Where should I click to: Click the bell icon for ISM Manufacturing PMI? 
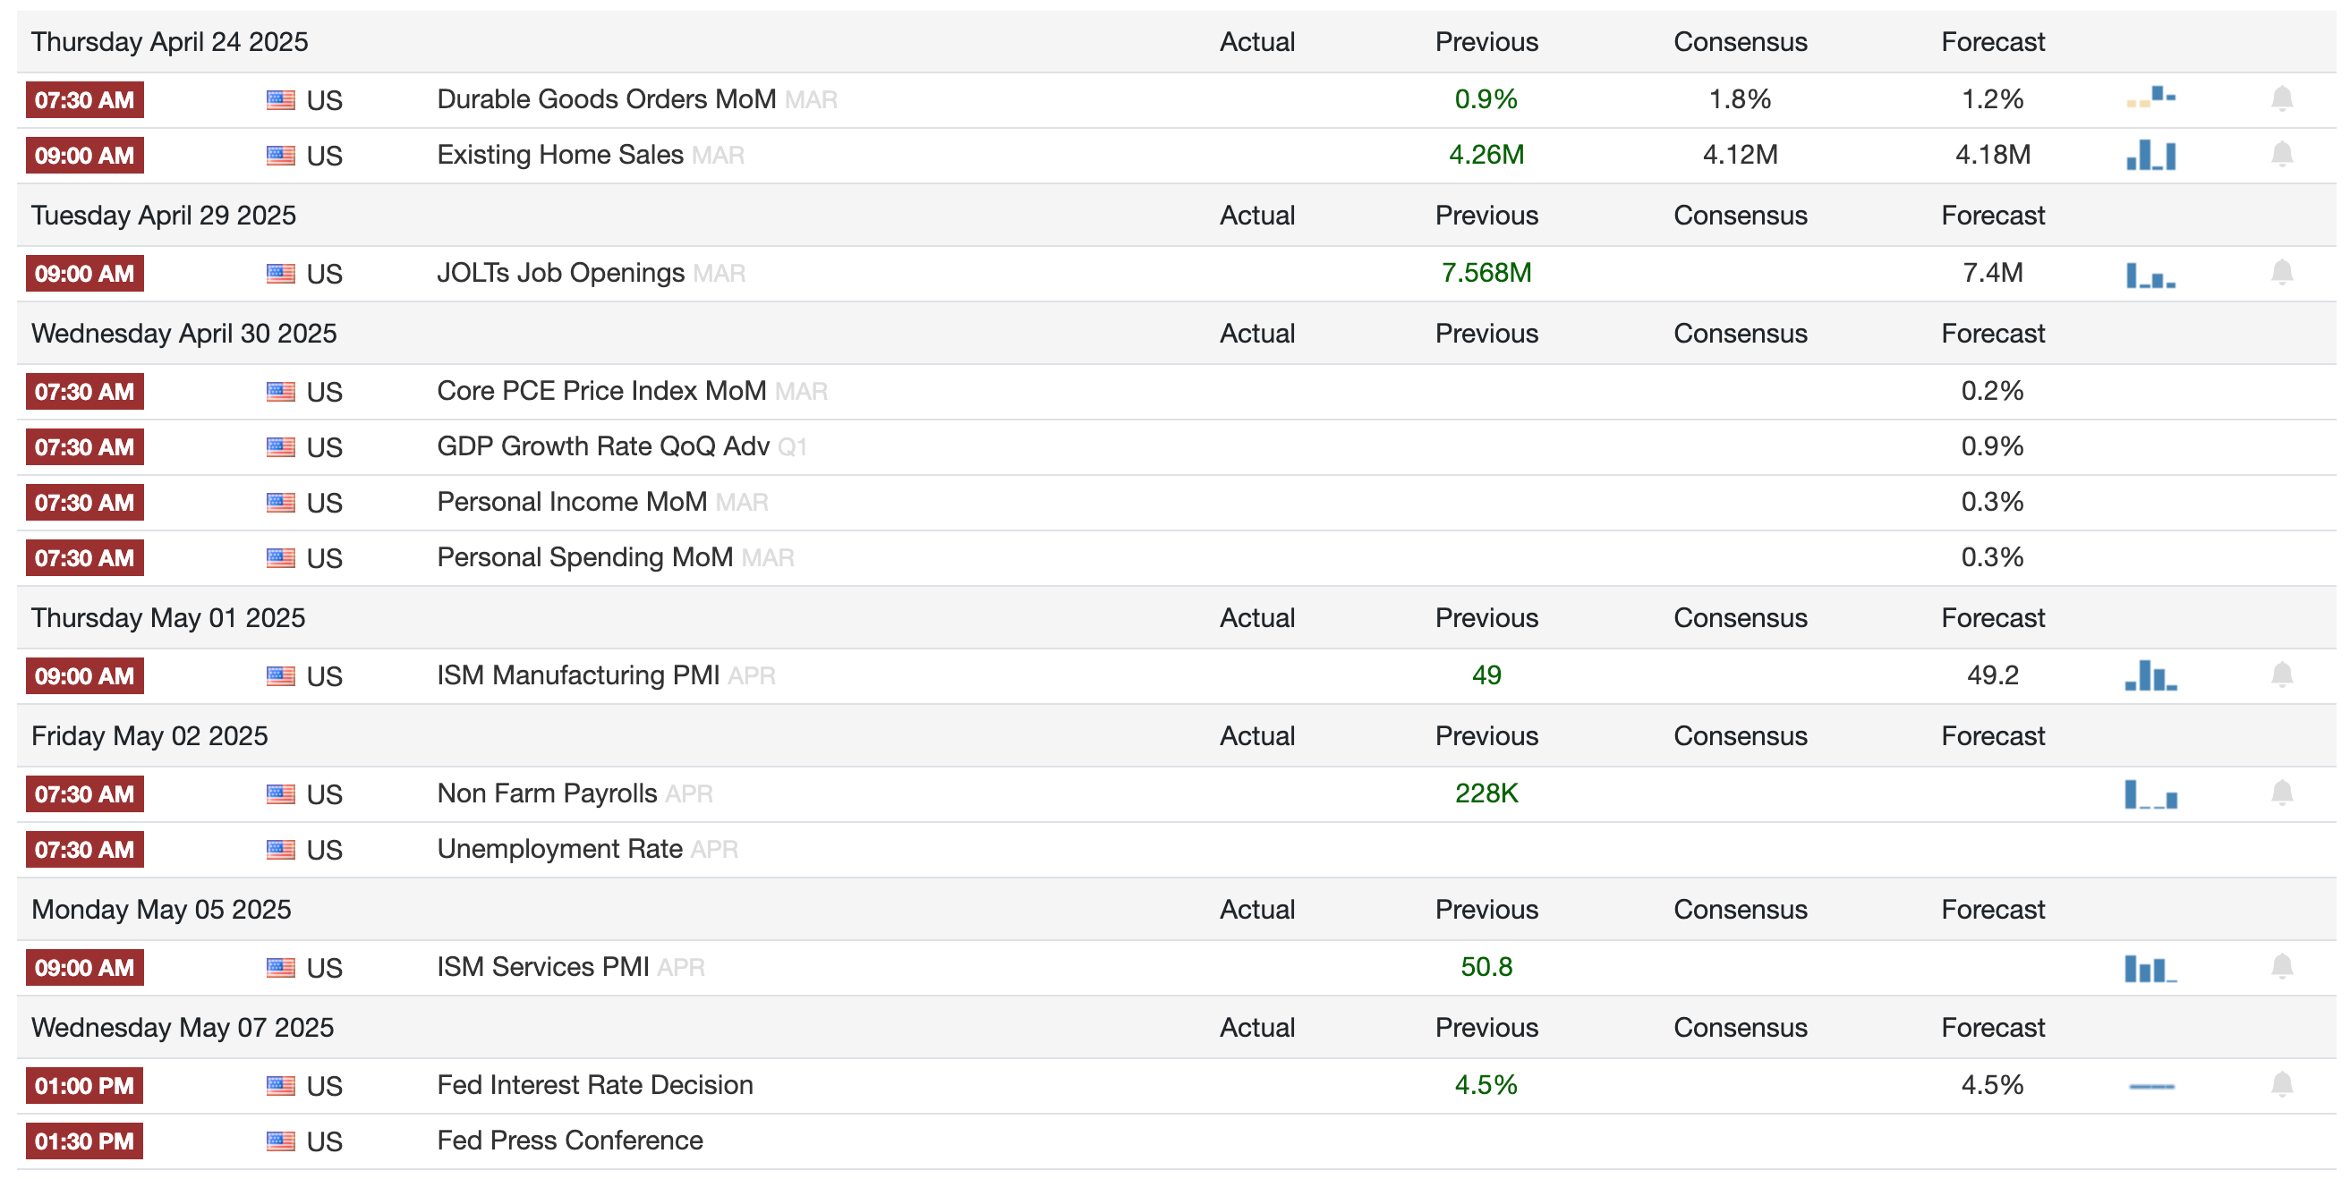[x=2281, y=674]
